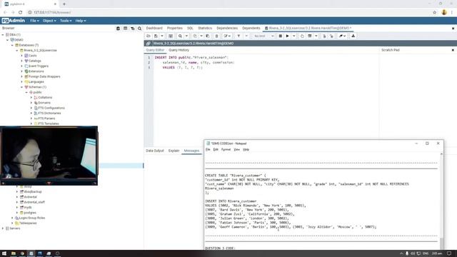Image resolution: width=457 pixels, height=257 pixels.
Task: Click the Rollback transaction toolbar icon
Action: click(331, 36)
